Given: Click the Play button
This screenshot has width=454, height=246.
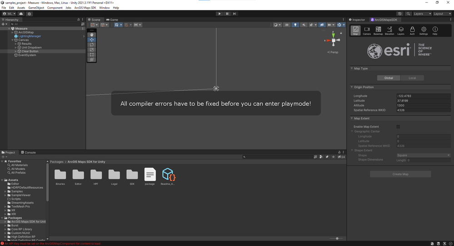Looking at the screenshot, I should pyautogui.click(x=220, y=14).
